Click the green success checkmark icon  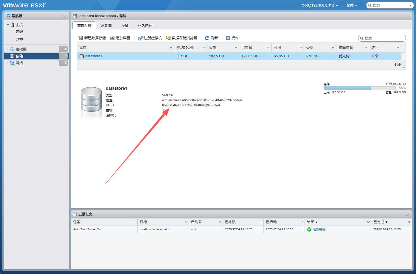(x=309, y=229)
